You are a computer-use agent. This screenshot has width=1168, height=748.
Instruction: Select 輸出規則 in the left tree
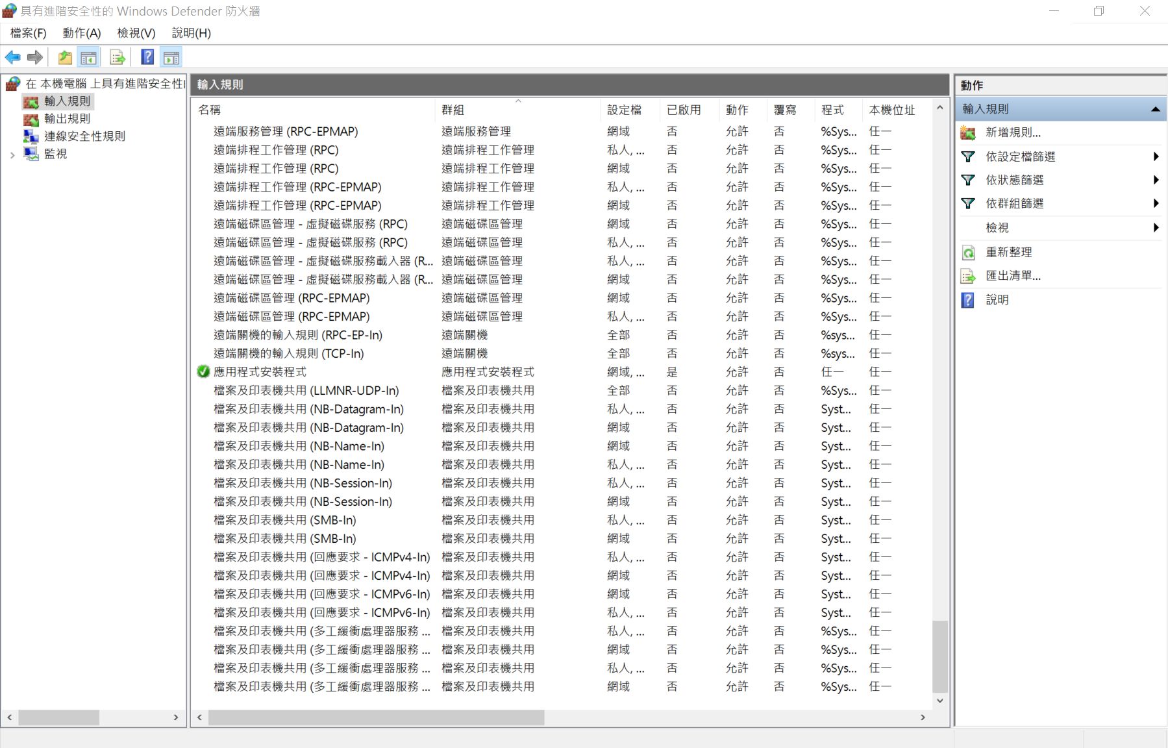67,119
